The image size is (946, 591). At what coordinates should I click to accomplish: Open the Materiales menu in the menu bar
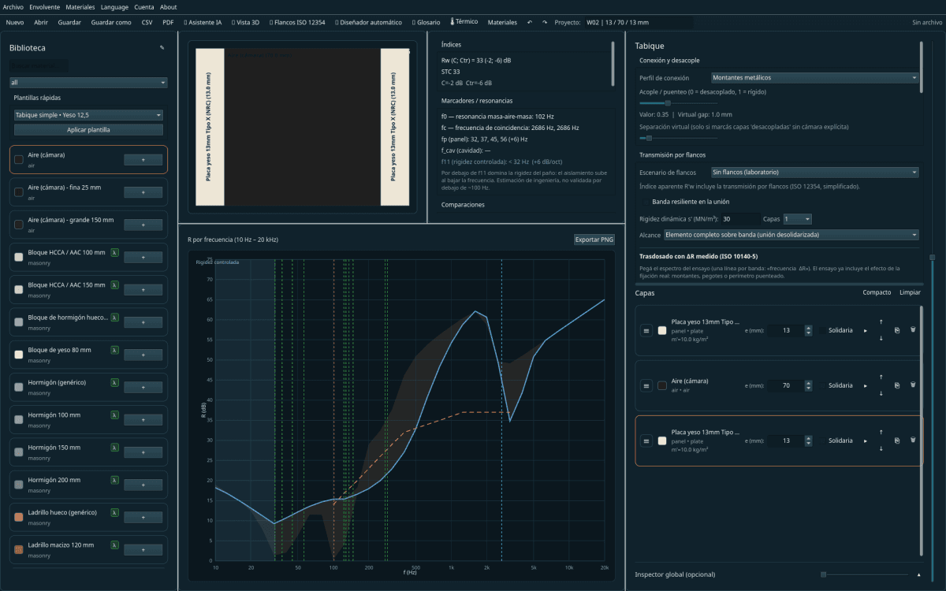[80, 6]
